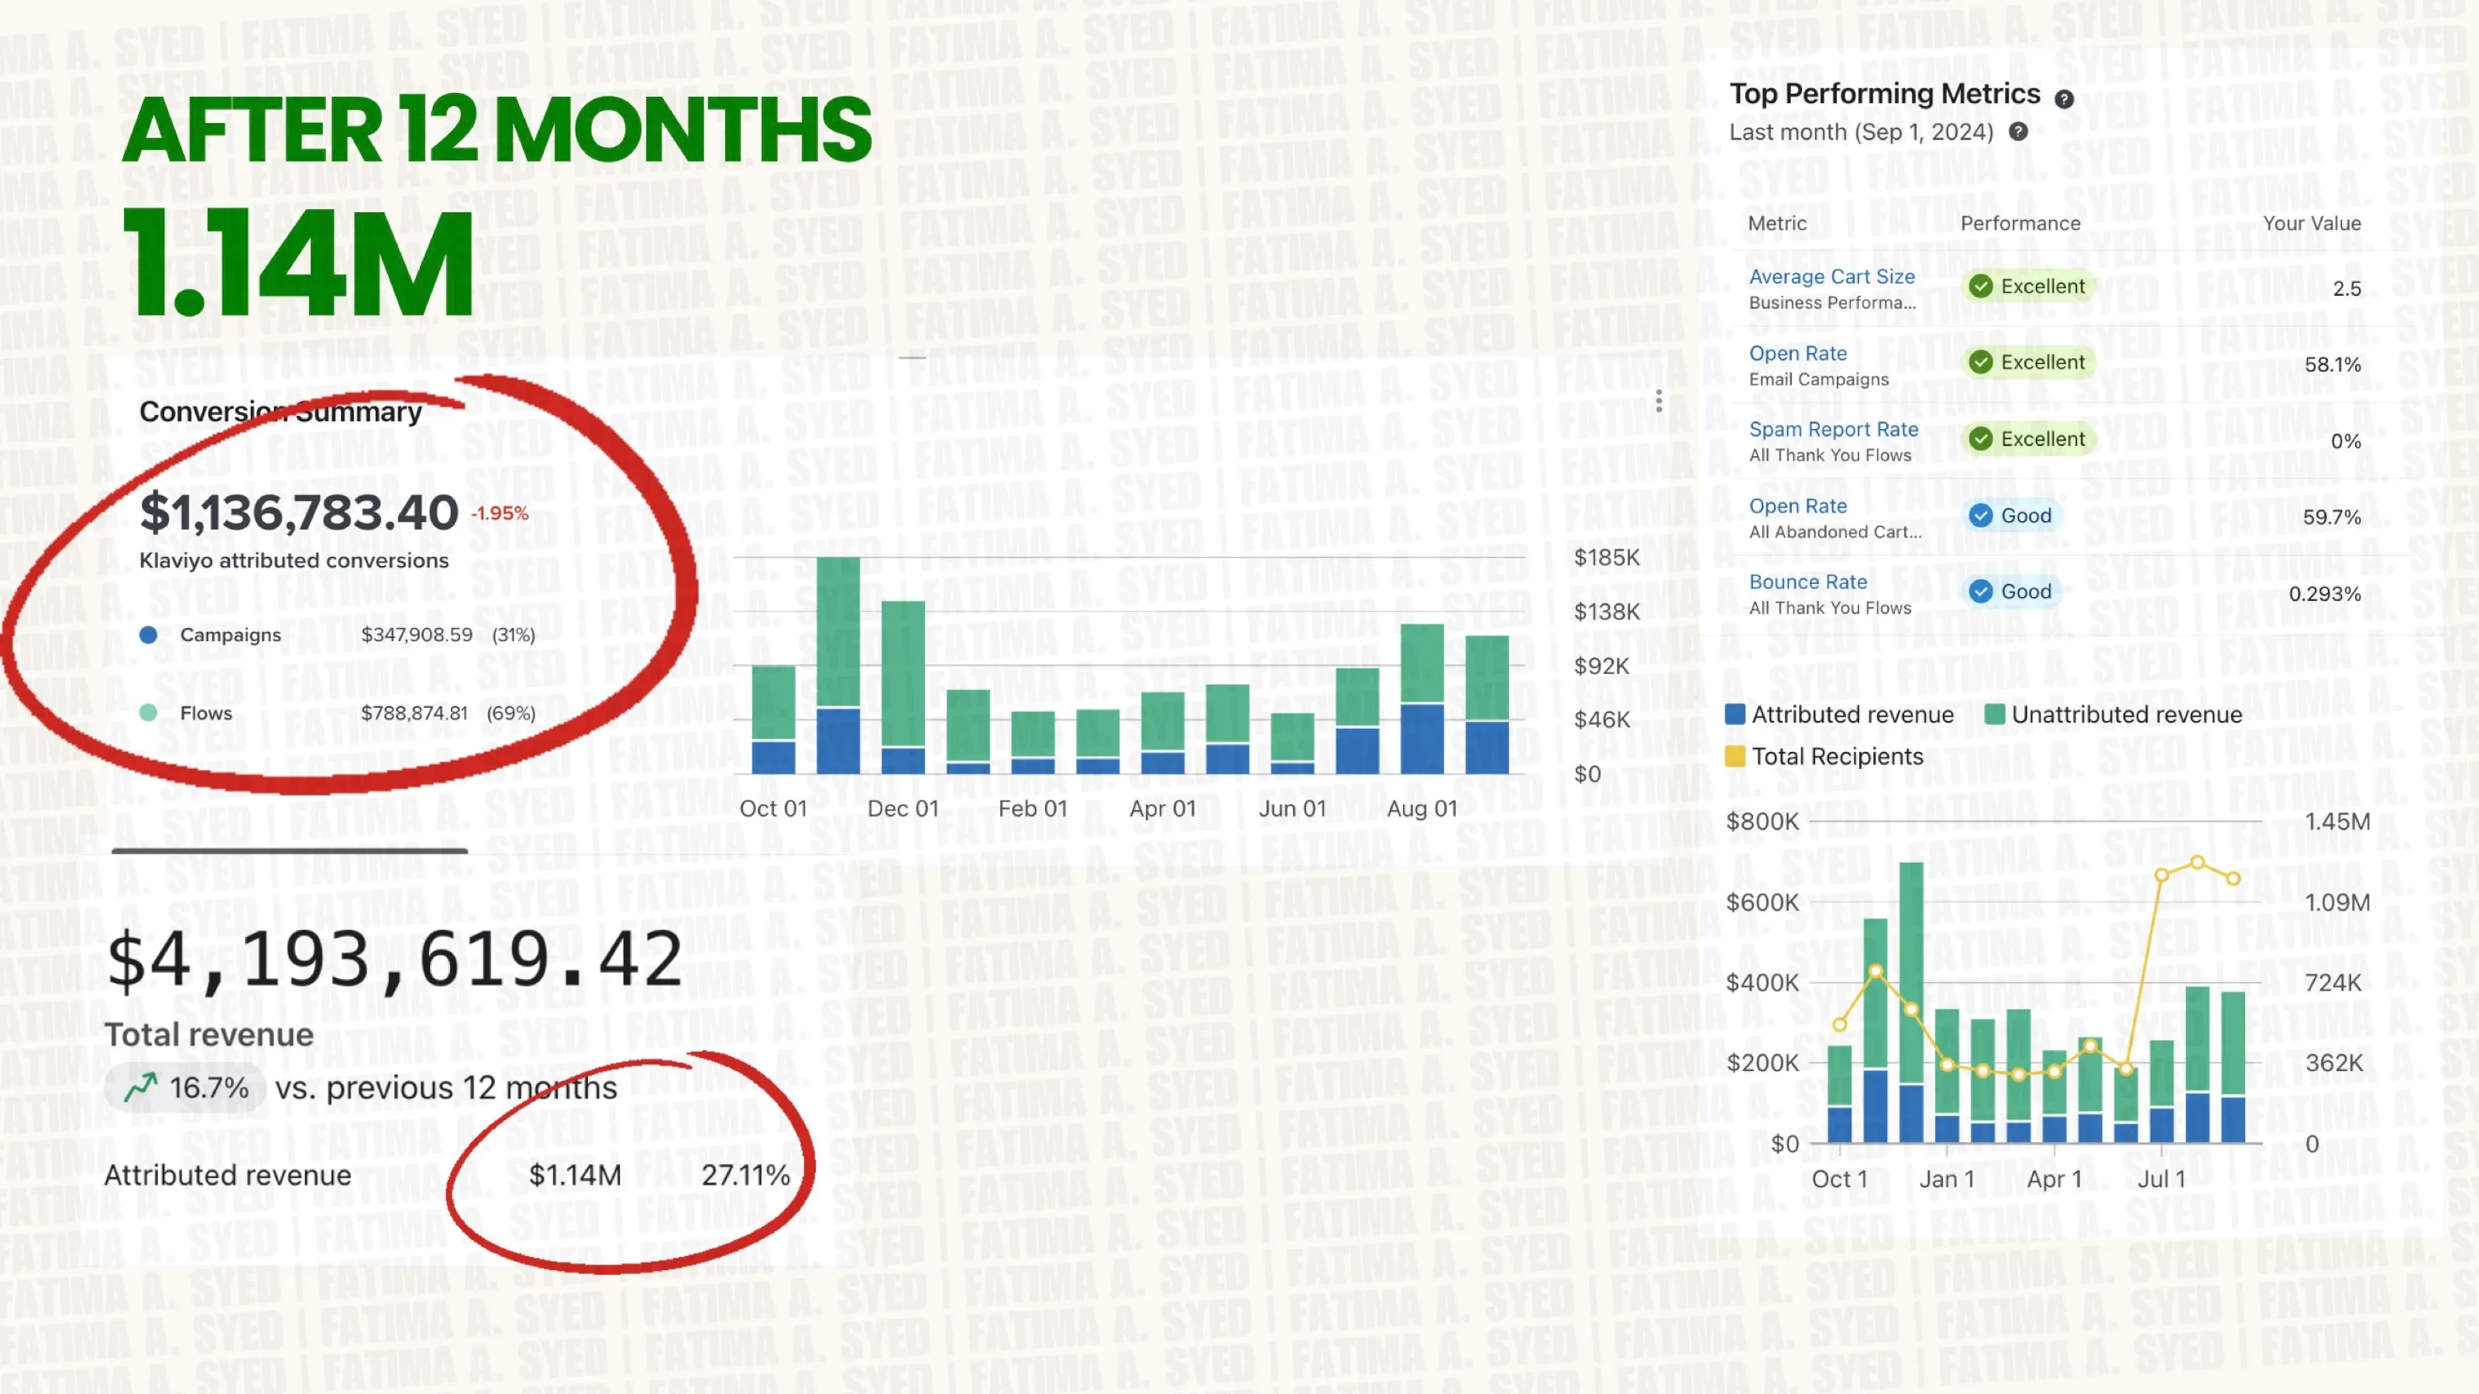The image size is (2479, 1394).
Task: Click the $347,908.59 Campaigns value
Action: click(x=417, y=635)
